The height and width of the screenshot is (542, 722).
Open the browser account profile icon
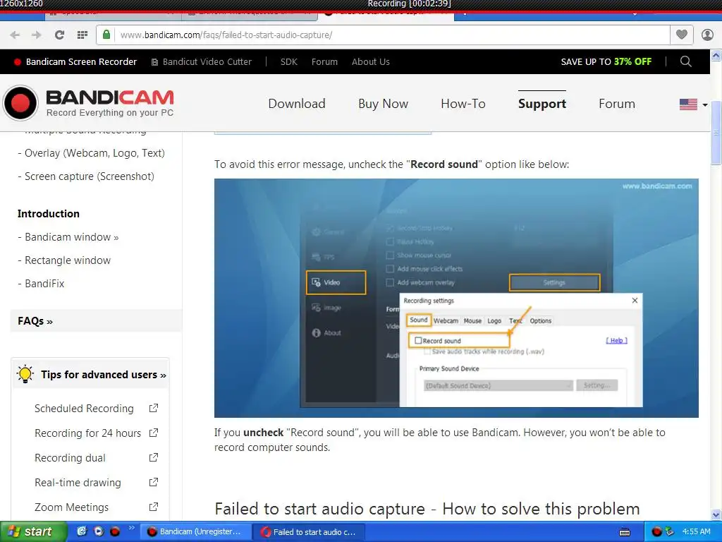point(707,35)
